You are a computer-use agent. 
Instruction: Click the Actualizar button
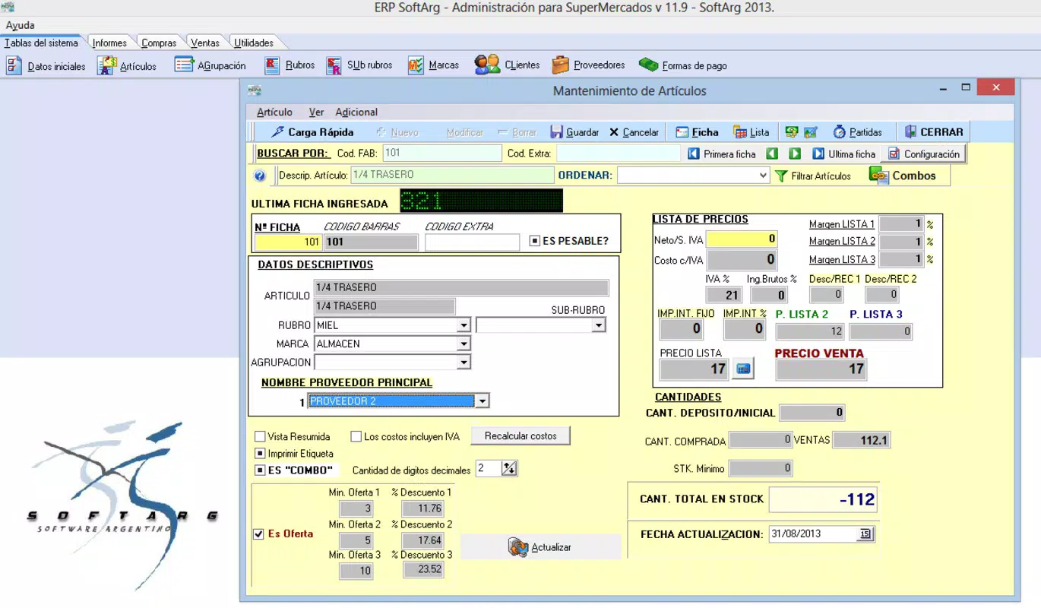540,547
